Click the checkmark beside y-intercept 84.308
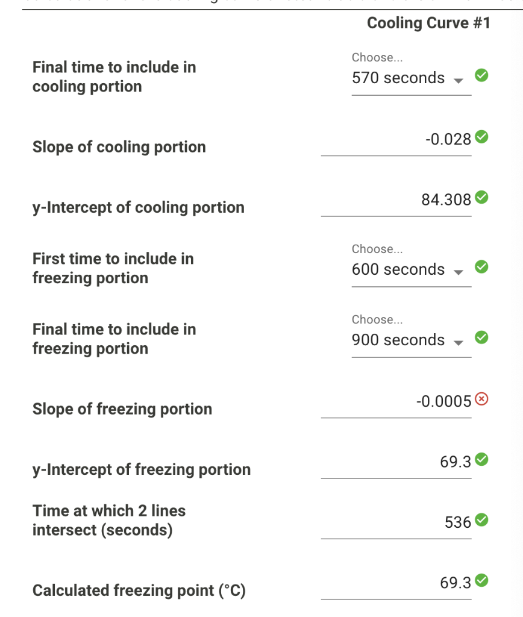 (481, 196)
